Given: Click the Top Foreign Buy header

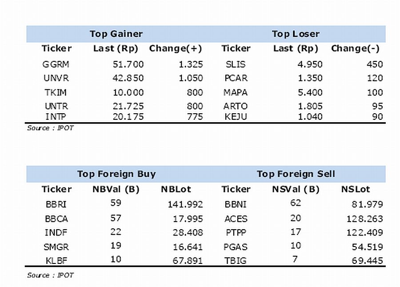Looking at the screenshot, I should point(116,174).
